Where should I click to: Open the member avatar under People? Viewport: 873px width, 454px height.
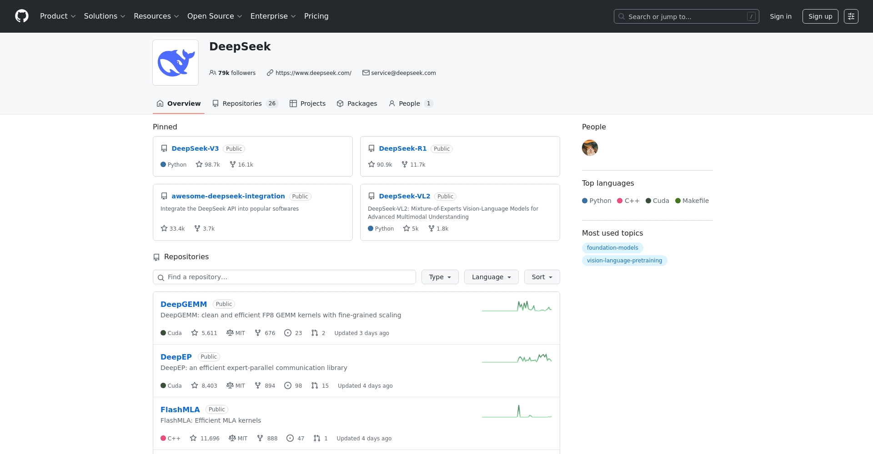590,148
